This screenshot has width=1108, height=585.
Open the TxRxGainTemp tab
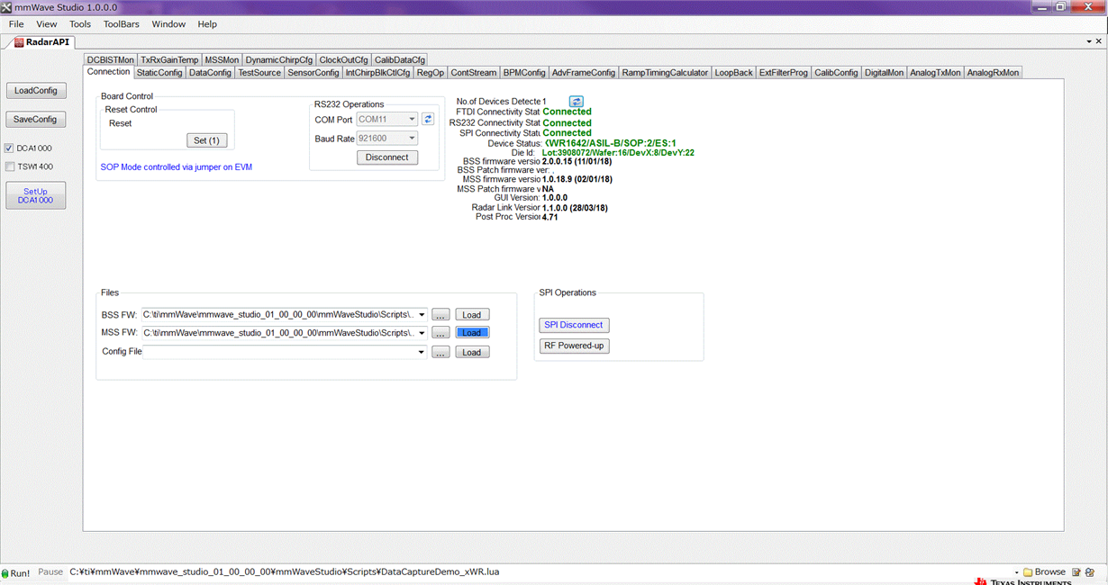(169, 60)
